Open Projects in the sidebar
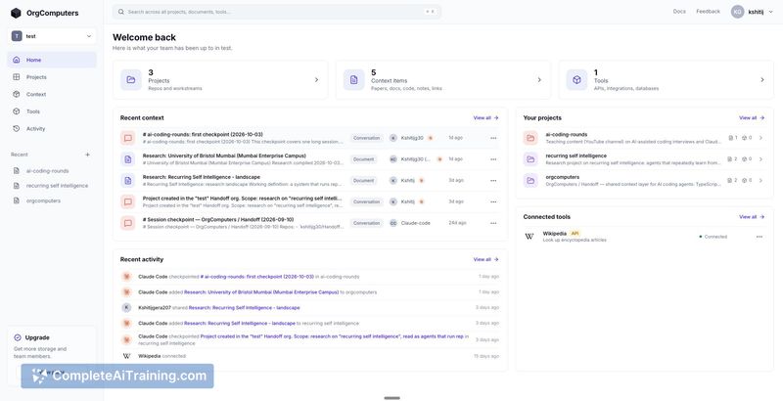The height and width of the screenshot is (401, 783). pos(52,77)
